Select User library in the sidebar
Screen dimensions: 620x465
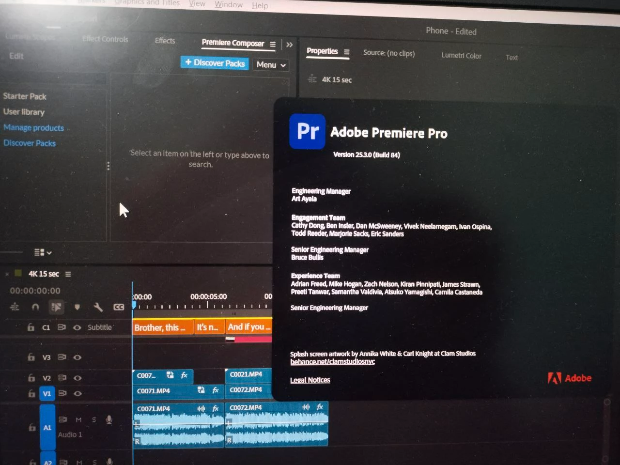coord(23,112)
